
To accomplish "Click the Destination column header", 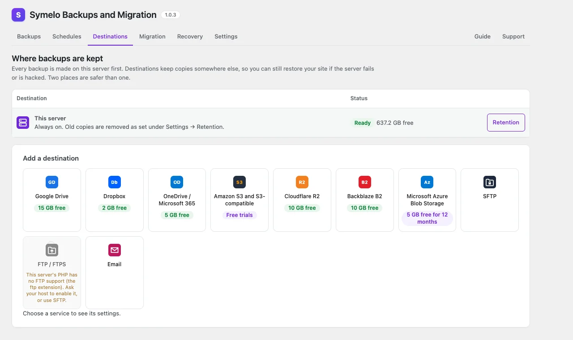I will pos(32,98).
